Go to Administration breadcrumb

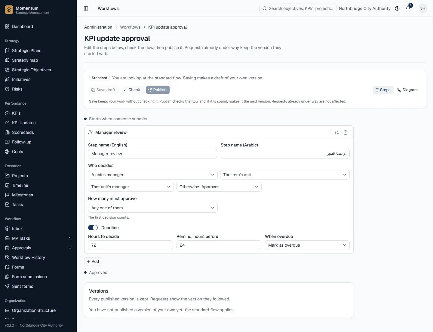click(98, 27)
